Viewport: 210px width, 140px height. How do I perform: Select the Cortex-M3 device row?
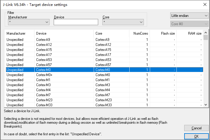(x=104, y=85)
